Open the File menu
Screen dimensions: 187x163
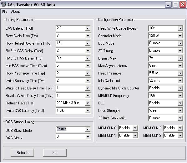click(5, 12)
